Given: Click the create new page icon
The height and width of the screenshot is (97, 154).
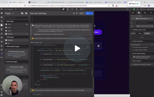Looking at the screenshot, I should point(26,13).
